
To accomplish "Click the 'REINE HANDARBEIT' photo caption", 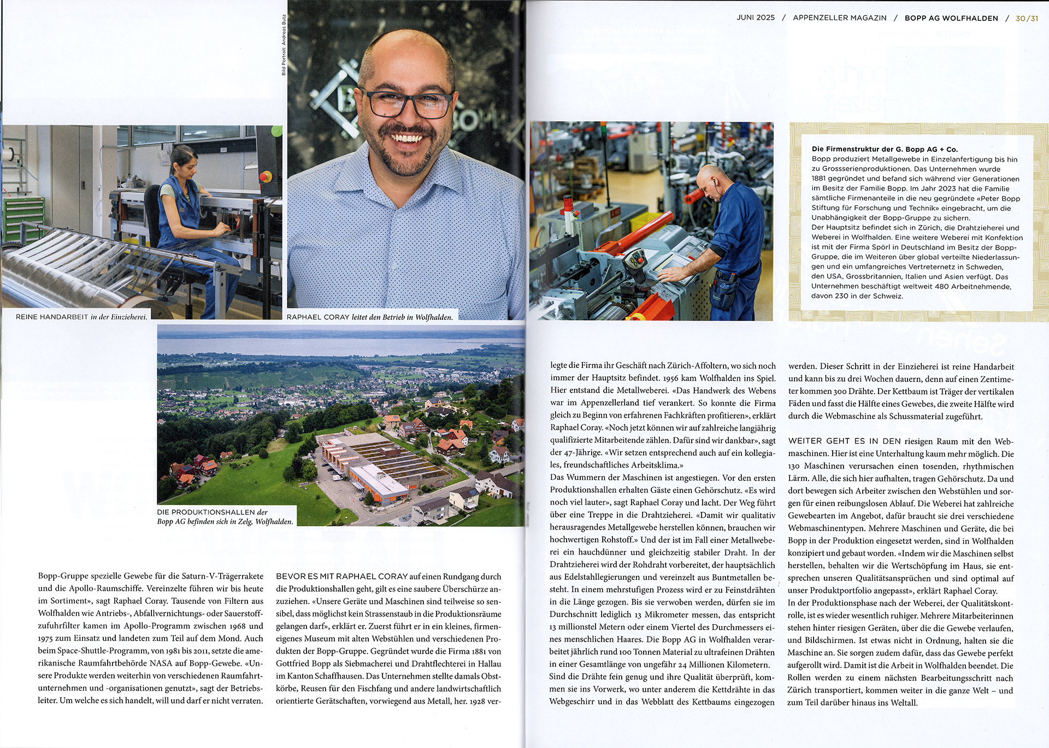I will click(81, 317).
